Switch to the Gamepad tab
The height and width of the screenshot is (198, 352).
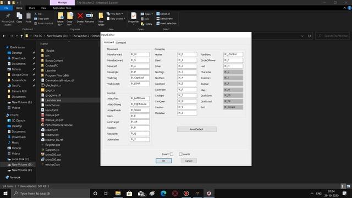121,42
